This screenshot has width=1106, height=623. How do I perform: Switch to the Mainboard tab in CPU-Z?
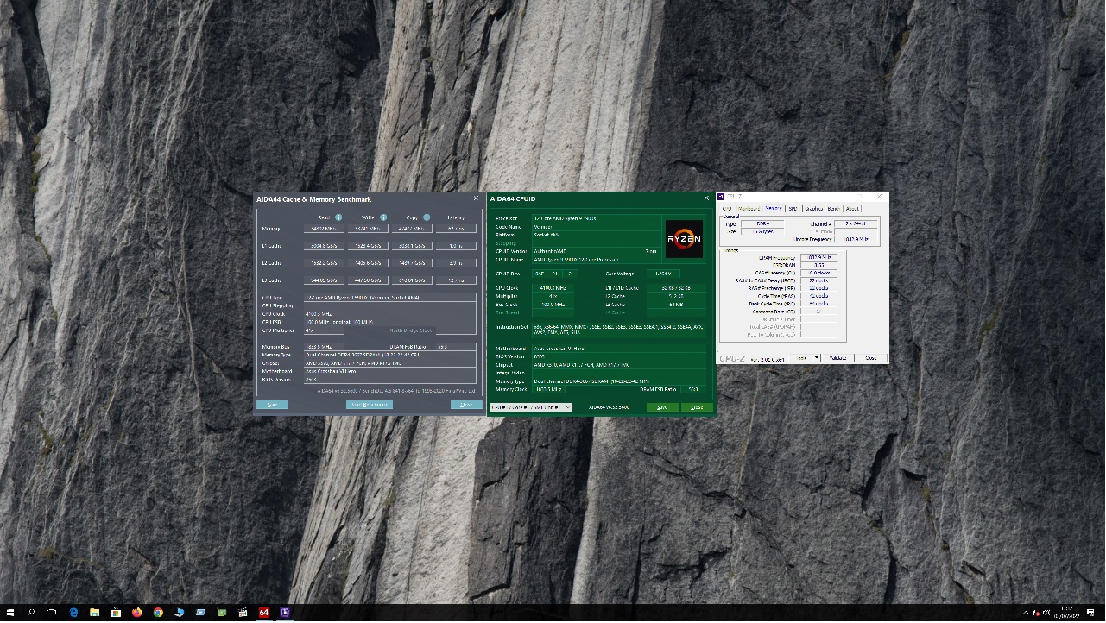coord(749,209)
